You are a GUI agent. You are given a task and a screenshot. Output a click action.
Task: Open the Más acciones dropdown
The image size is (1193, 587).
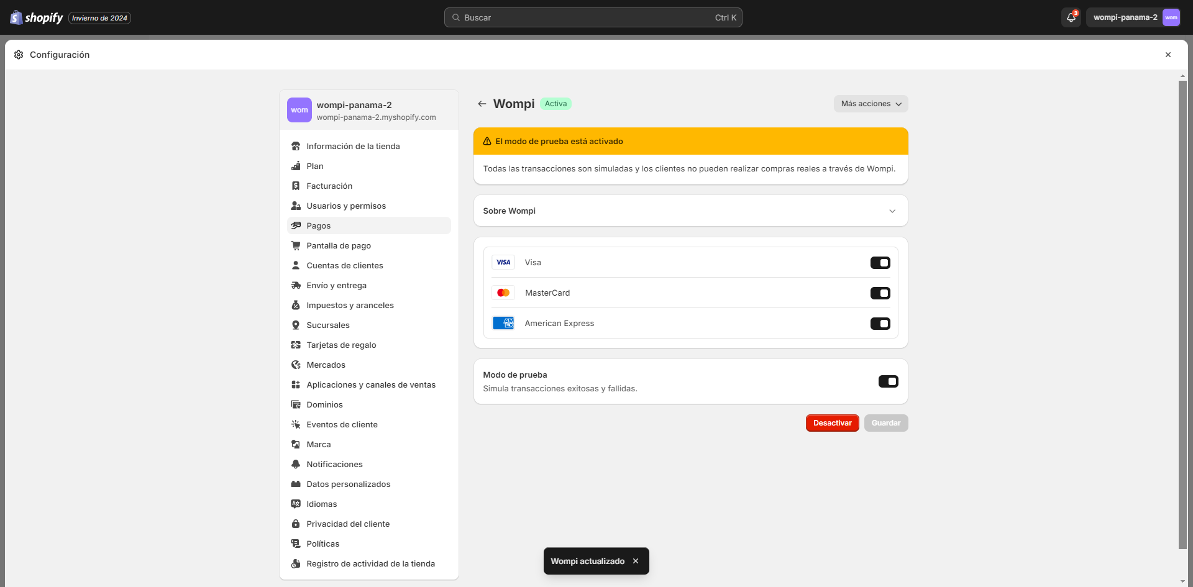(x=871, y=104)
